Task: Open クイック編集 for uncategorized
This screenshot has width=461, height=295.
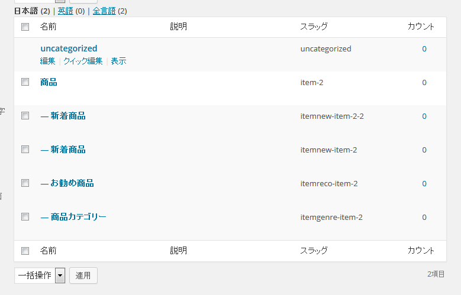Action: click(x=83, y=61)
